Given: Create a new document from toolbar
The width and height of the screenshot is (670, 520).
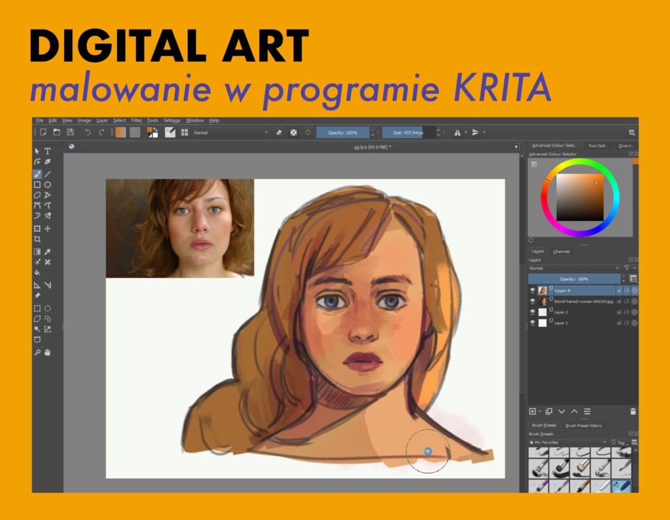Looking at the screenshot, I should [x=43, y=133].
